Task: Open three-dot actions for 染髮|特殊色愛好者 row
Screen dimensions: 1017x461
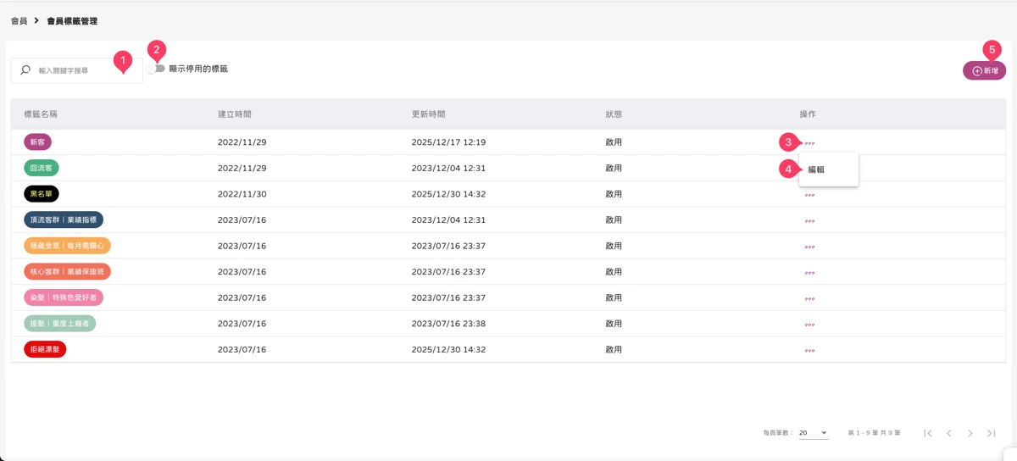Action: [810, 298]
